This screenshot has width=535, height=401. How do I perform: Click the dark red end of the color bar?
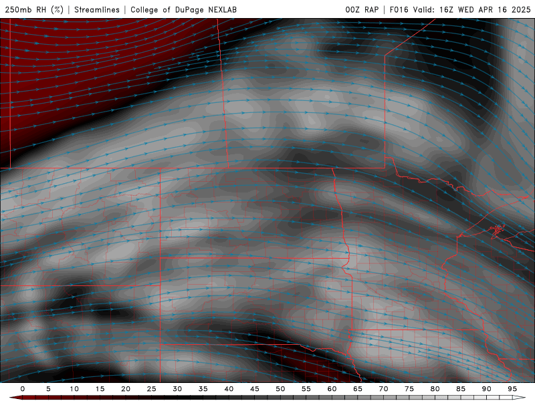pos(15,398)
